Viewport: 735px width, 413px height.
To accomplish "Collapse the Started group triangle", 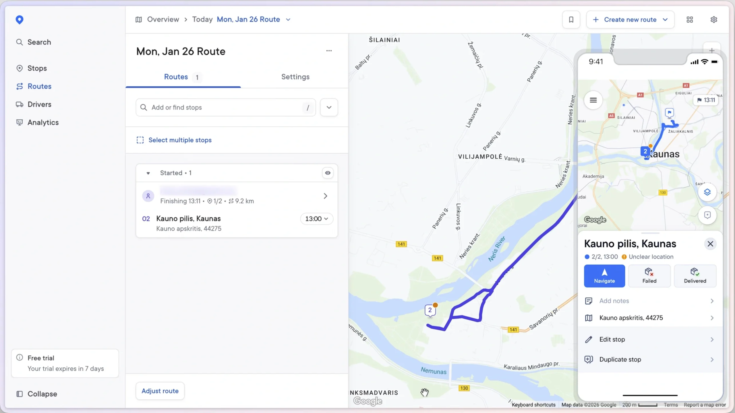I will pos(148,173).
